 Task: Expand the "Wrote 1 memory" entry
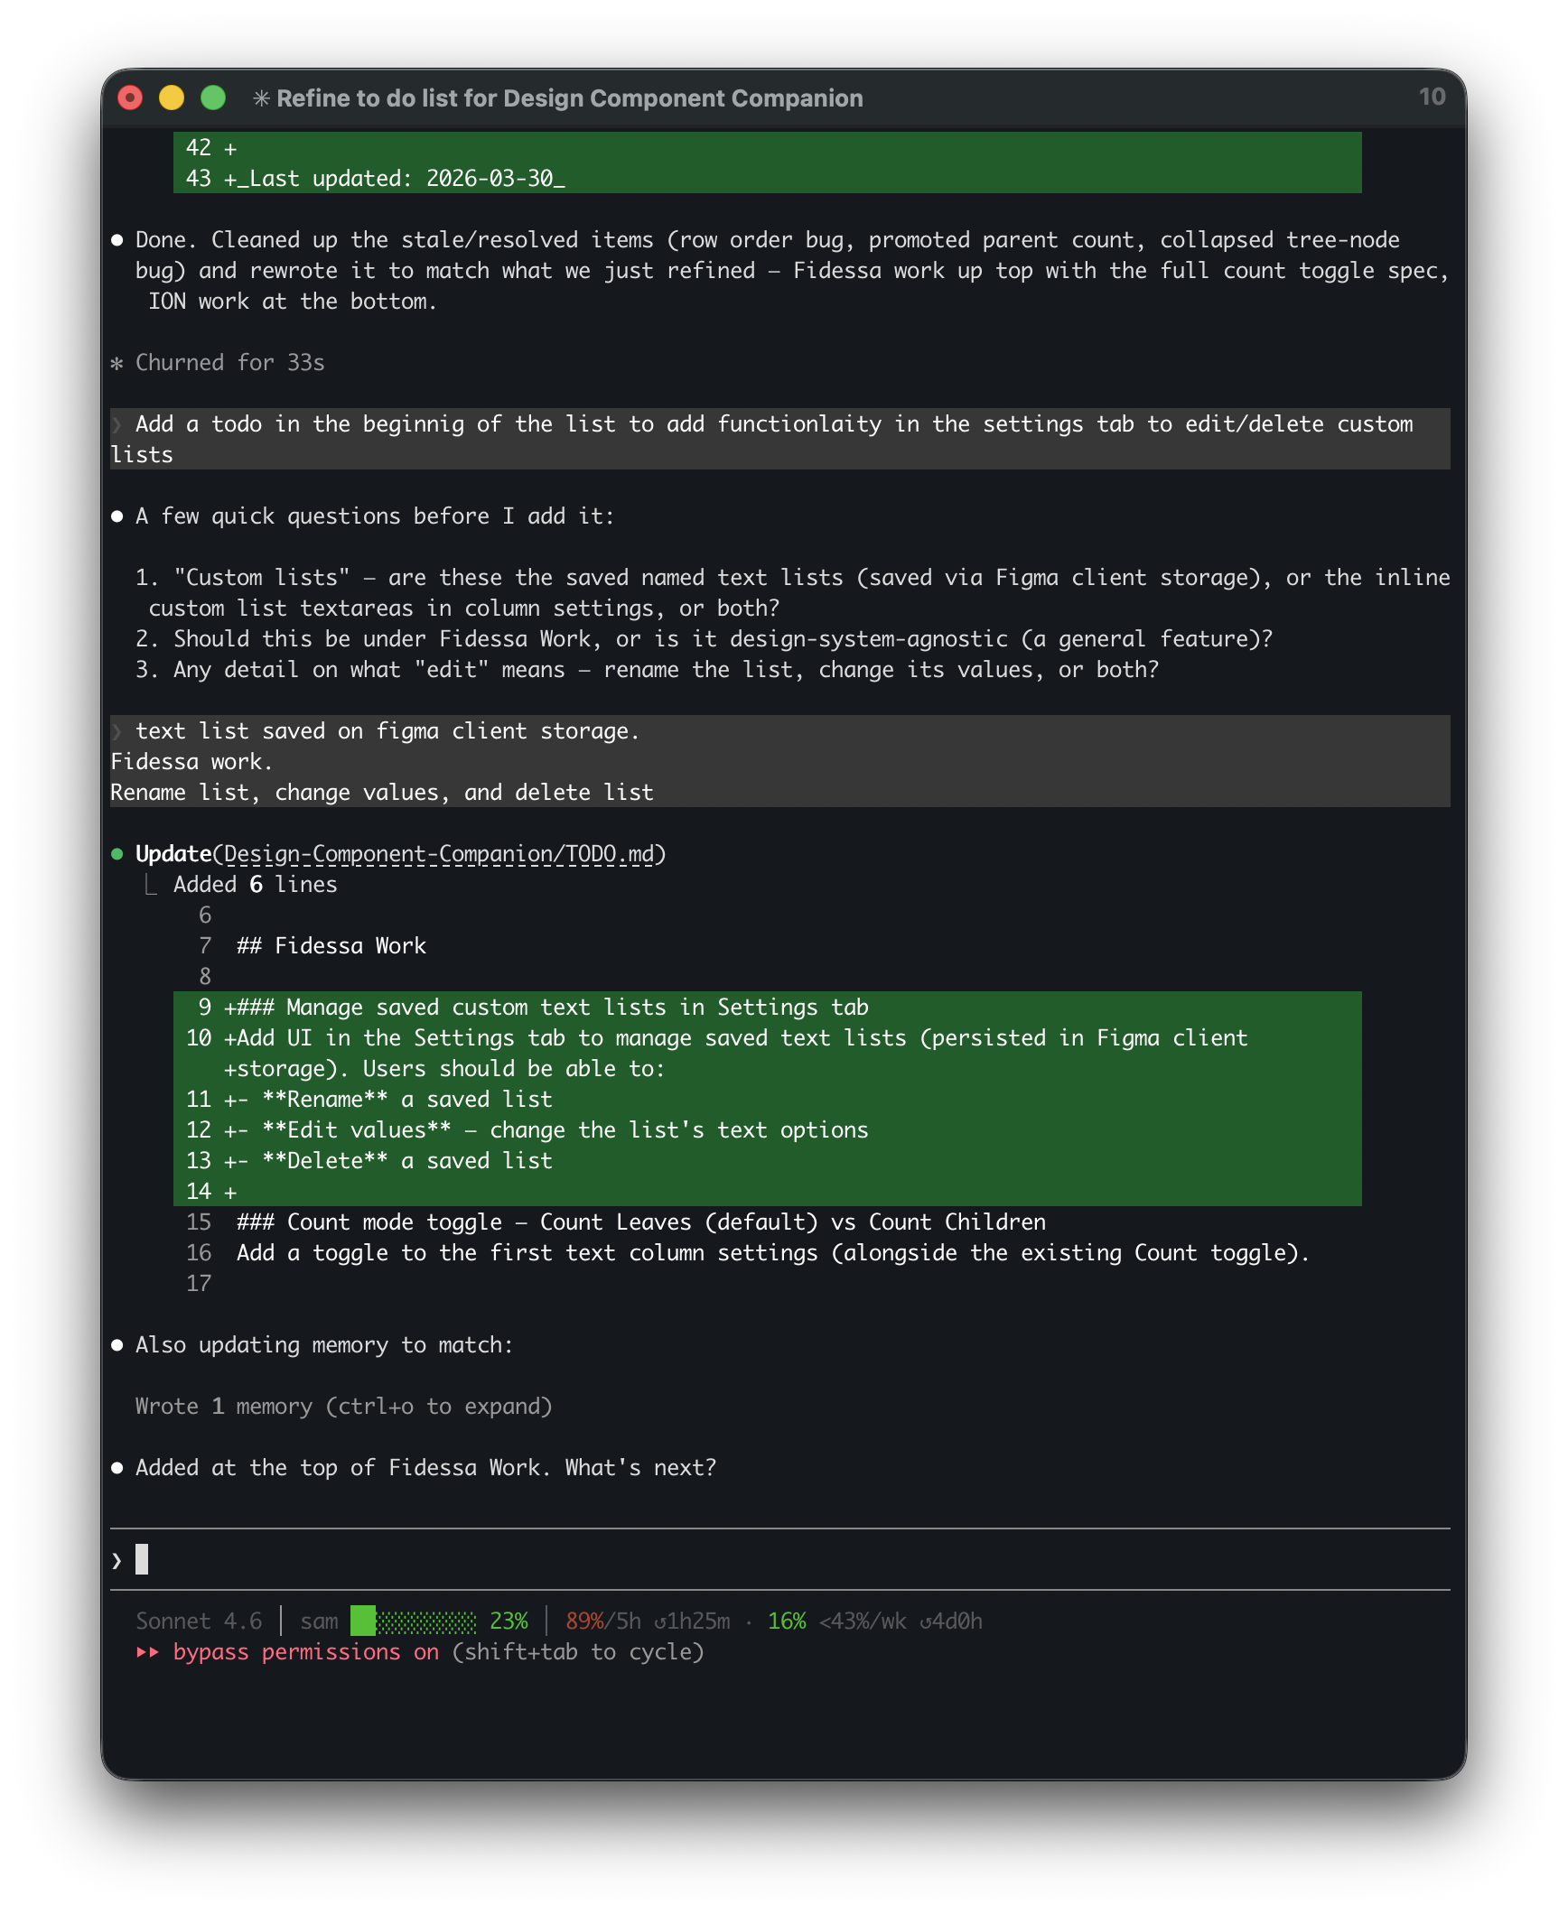[343, 1406]
